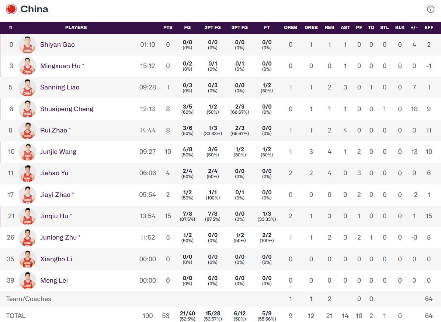The height and width of the screenshot is (322, 441).
Task: Click the TO column header
Action: (x=371, y=28)
